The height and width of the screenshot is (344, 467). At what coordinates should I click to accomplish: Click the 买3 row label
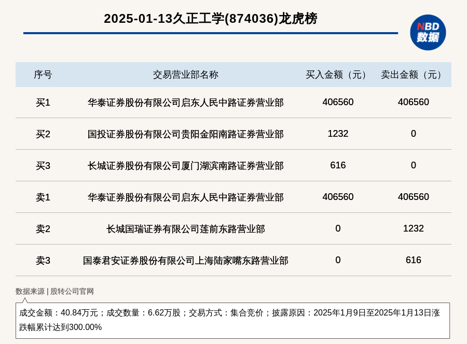point(43,166)
